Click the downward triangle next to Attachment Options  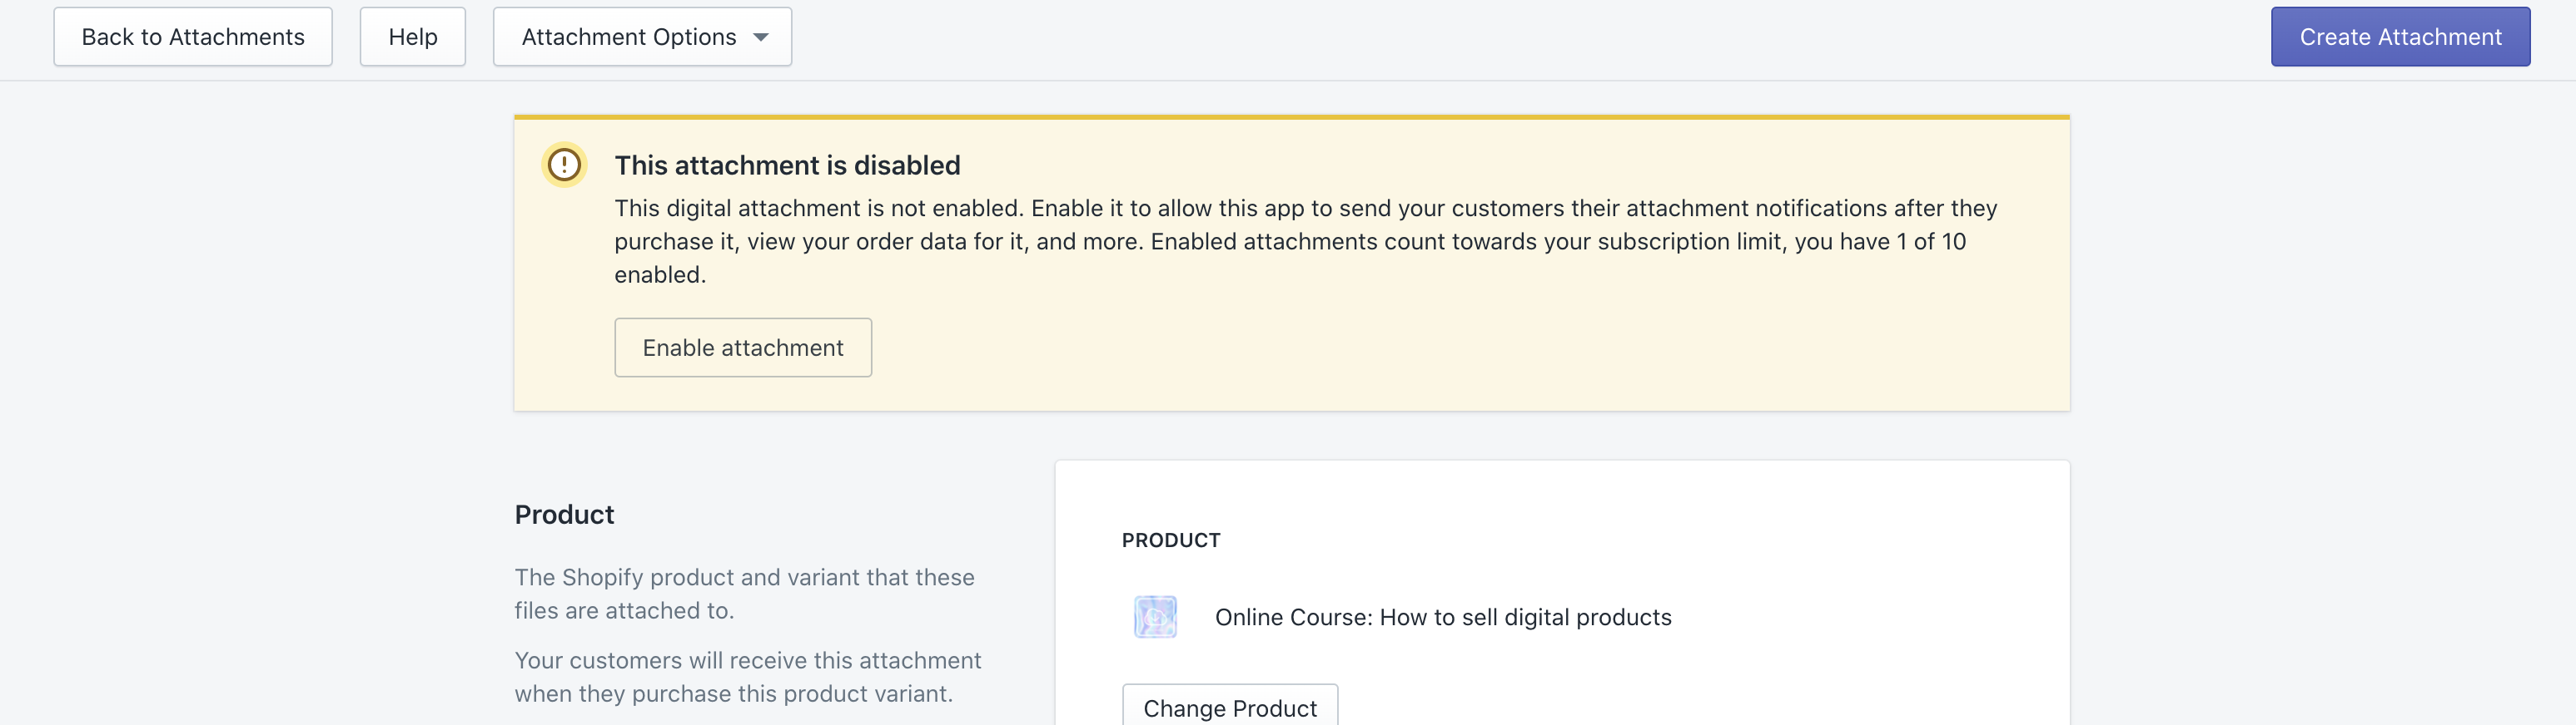point(761,36)
